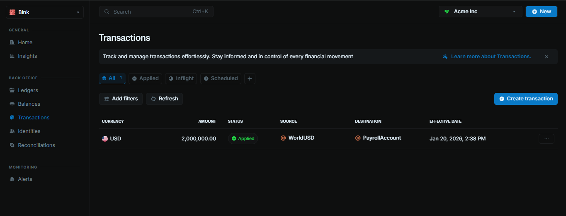Click the Transactions sidebar icon

click(12, 117)
